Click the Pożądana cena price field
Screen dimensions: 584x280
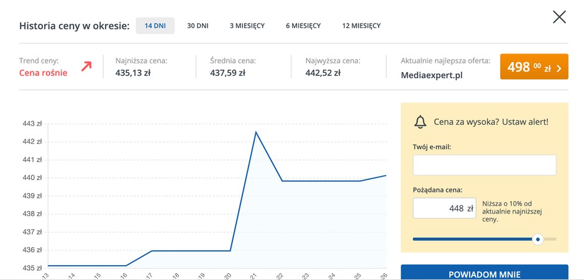point(444,208)
